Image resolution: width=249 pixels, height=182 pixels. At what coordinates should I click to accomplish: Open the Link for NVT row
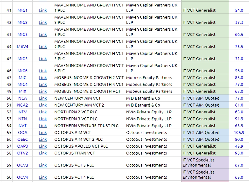point(43,125)
